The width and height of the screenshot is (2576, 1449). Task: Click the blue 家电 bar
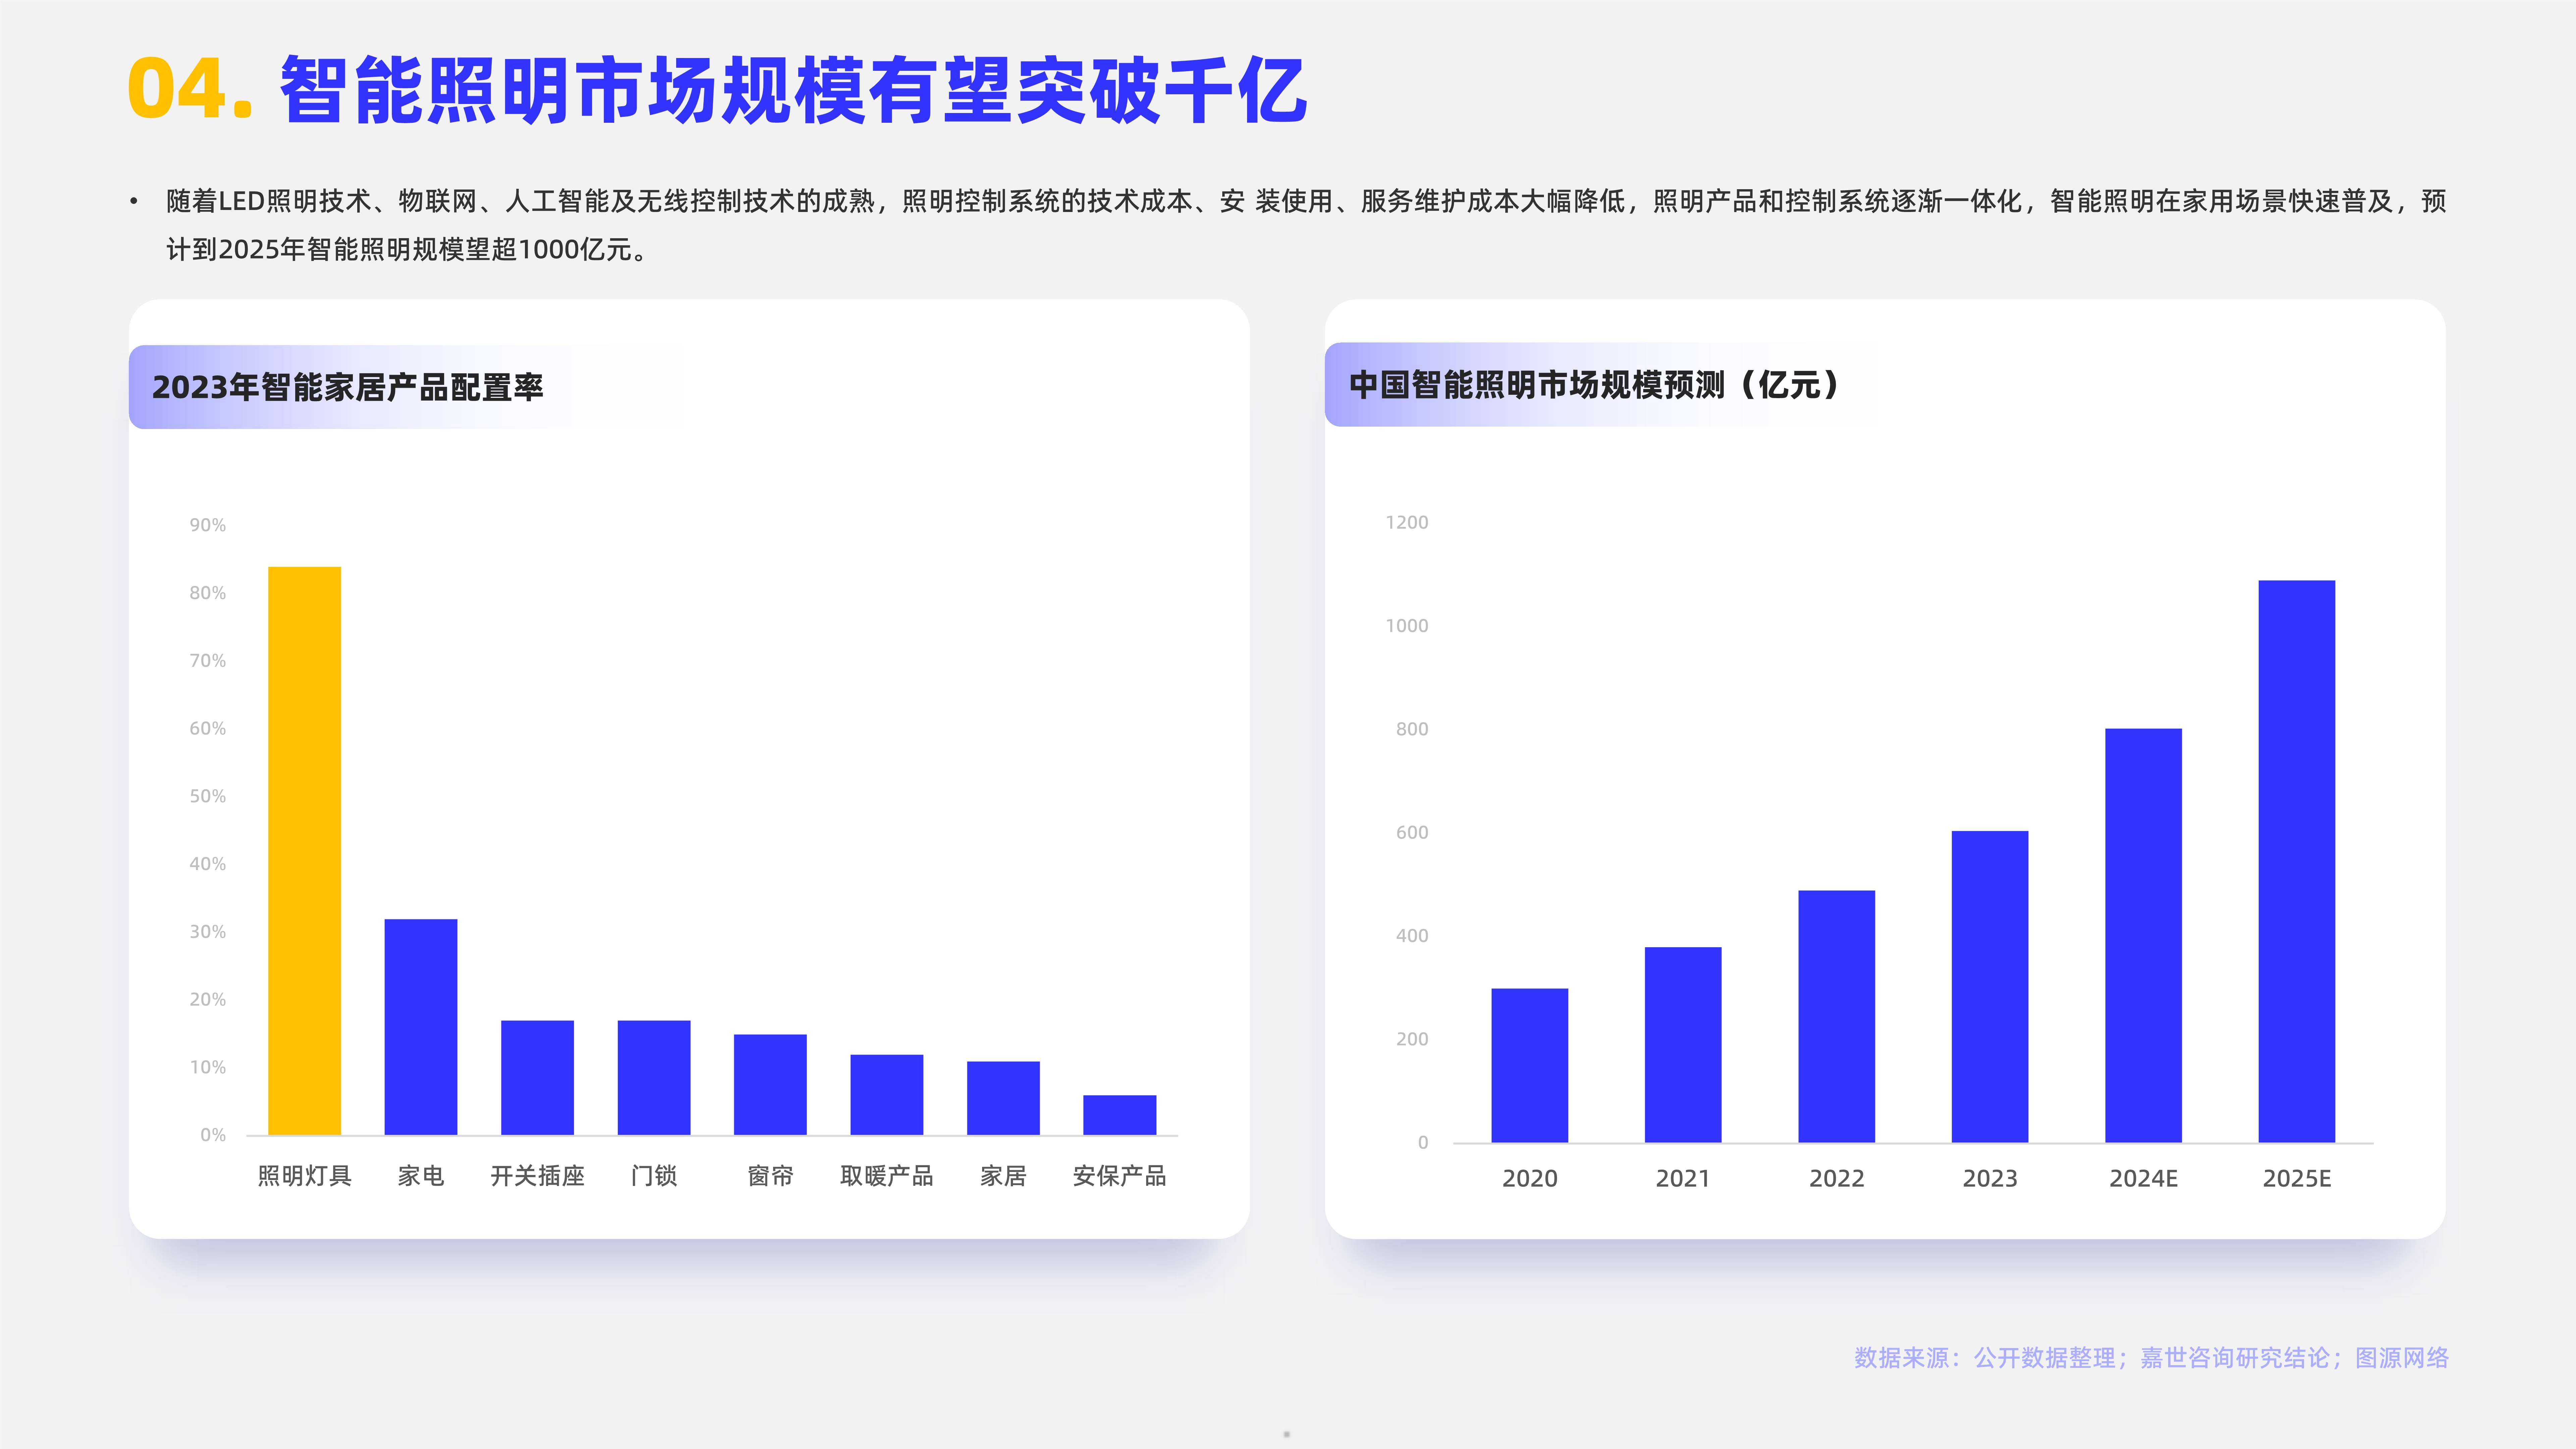[421, 1027]
